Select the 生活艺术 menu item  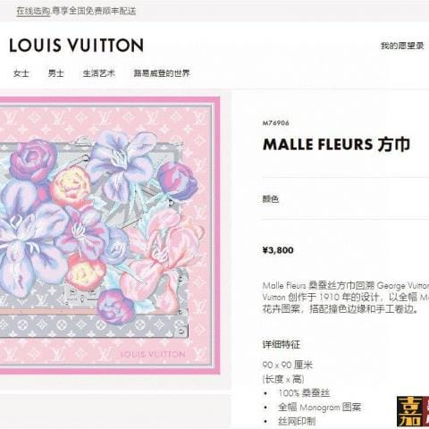pyautogui.click(x=99, y=73)
